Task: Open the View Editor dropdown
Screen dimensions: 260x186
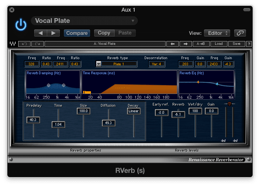Action: (217, 33)
